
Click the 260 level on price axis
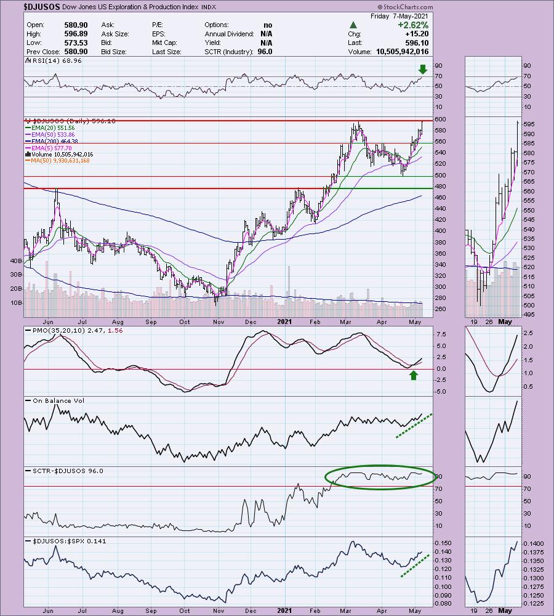[x=440, y=309]
